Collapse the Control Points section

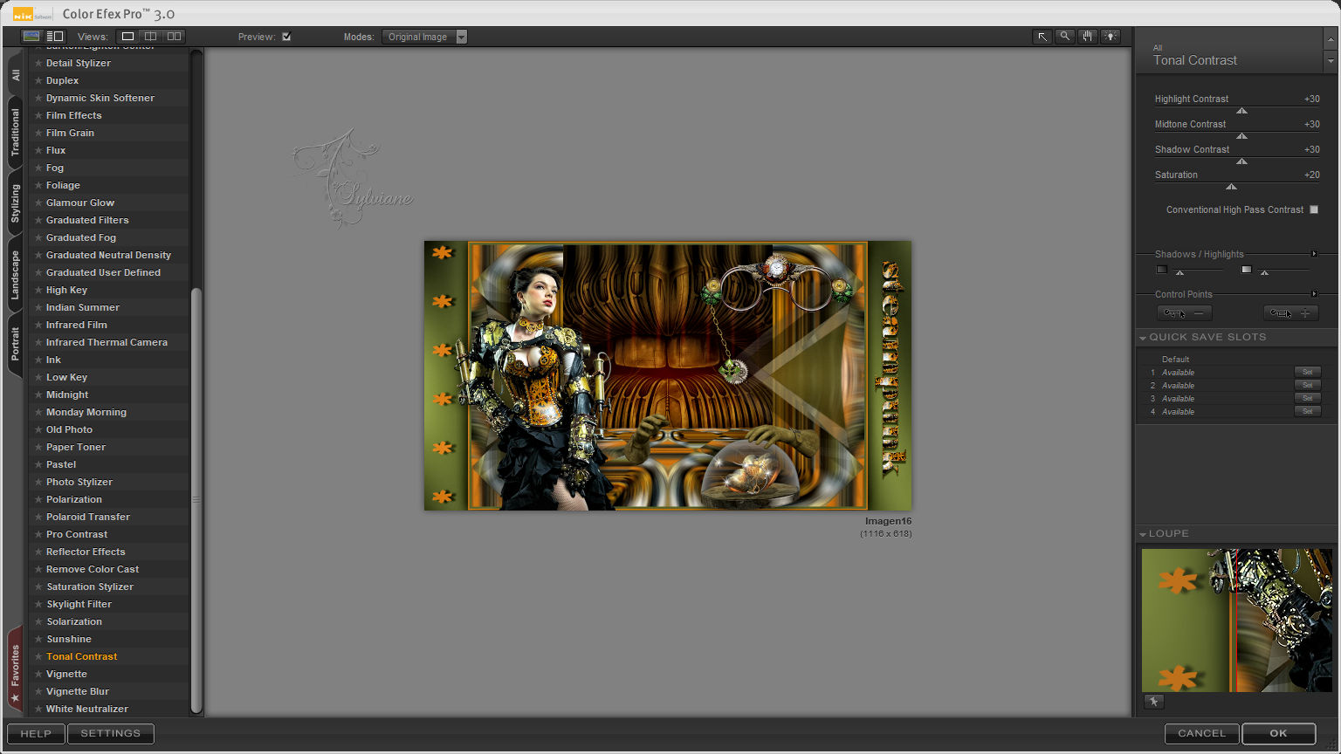click(1314, 294)
